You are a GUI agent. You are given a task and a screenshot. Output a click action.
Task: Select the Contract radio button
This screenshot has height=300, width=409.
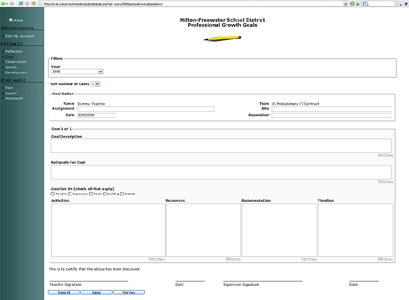coord(301,104)
